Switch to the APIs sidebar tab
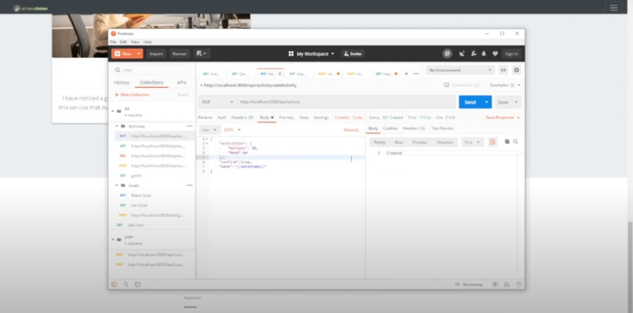 (181, 82)
